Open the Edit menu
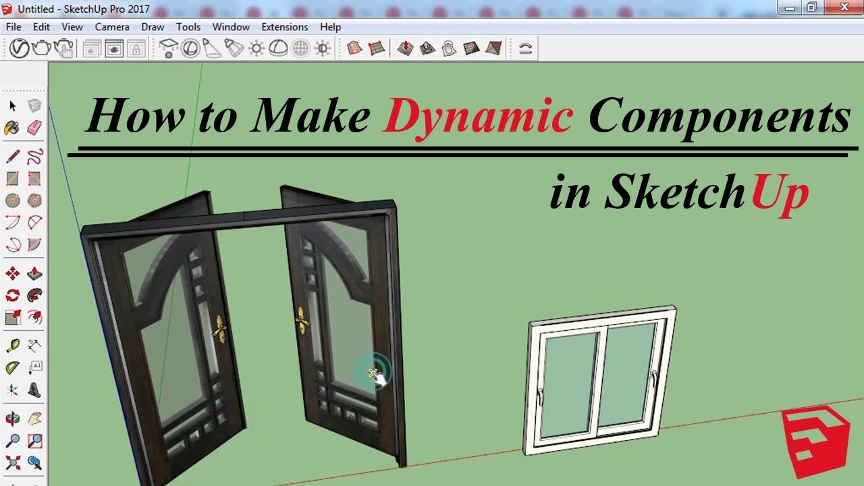Image resolution: width=864 pixels, height=486 pixels. pyautogui.click(x=42, y=27)
